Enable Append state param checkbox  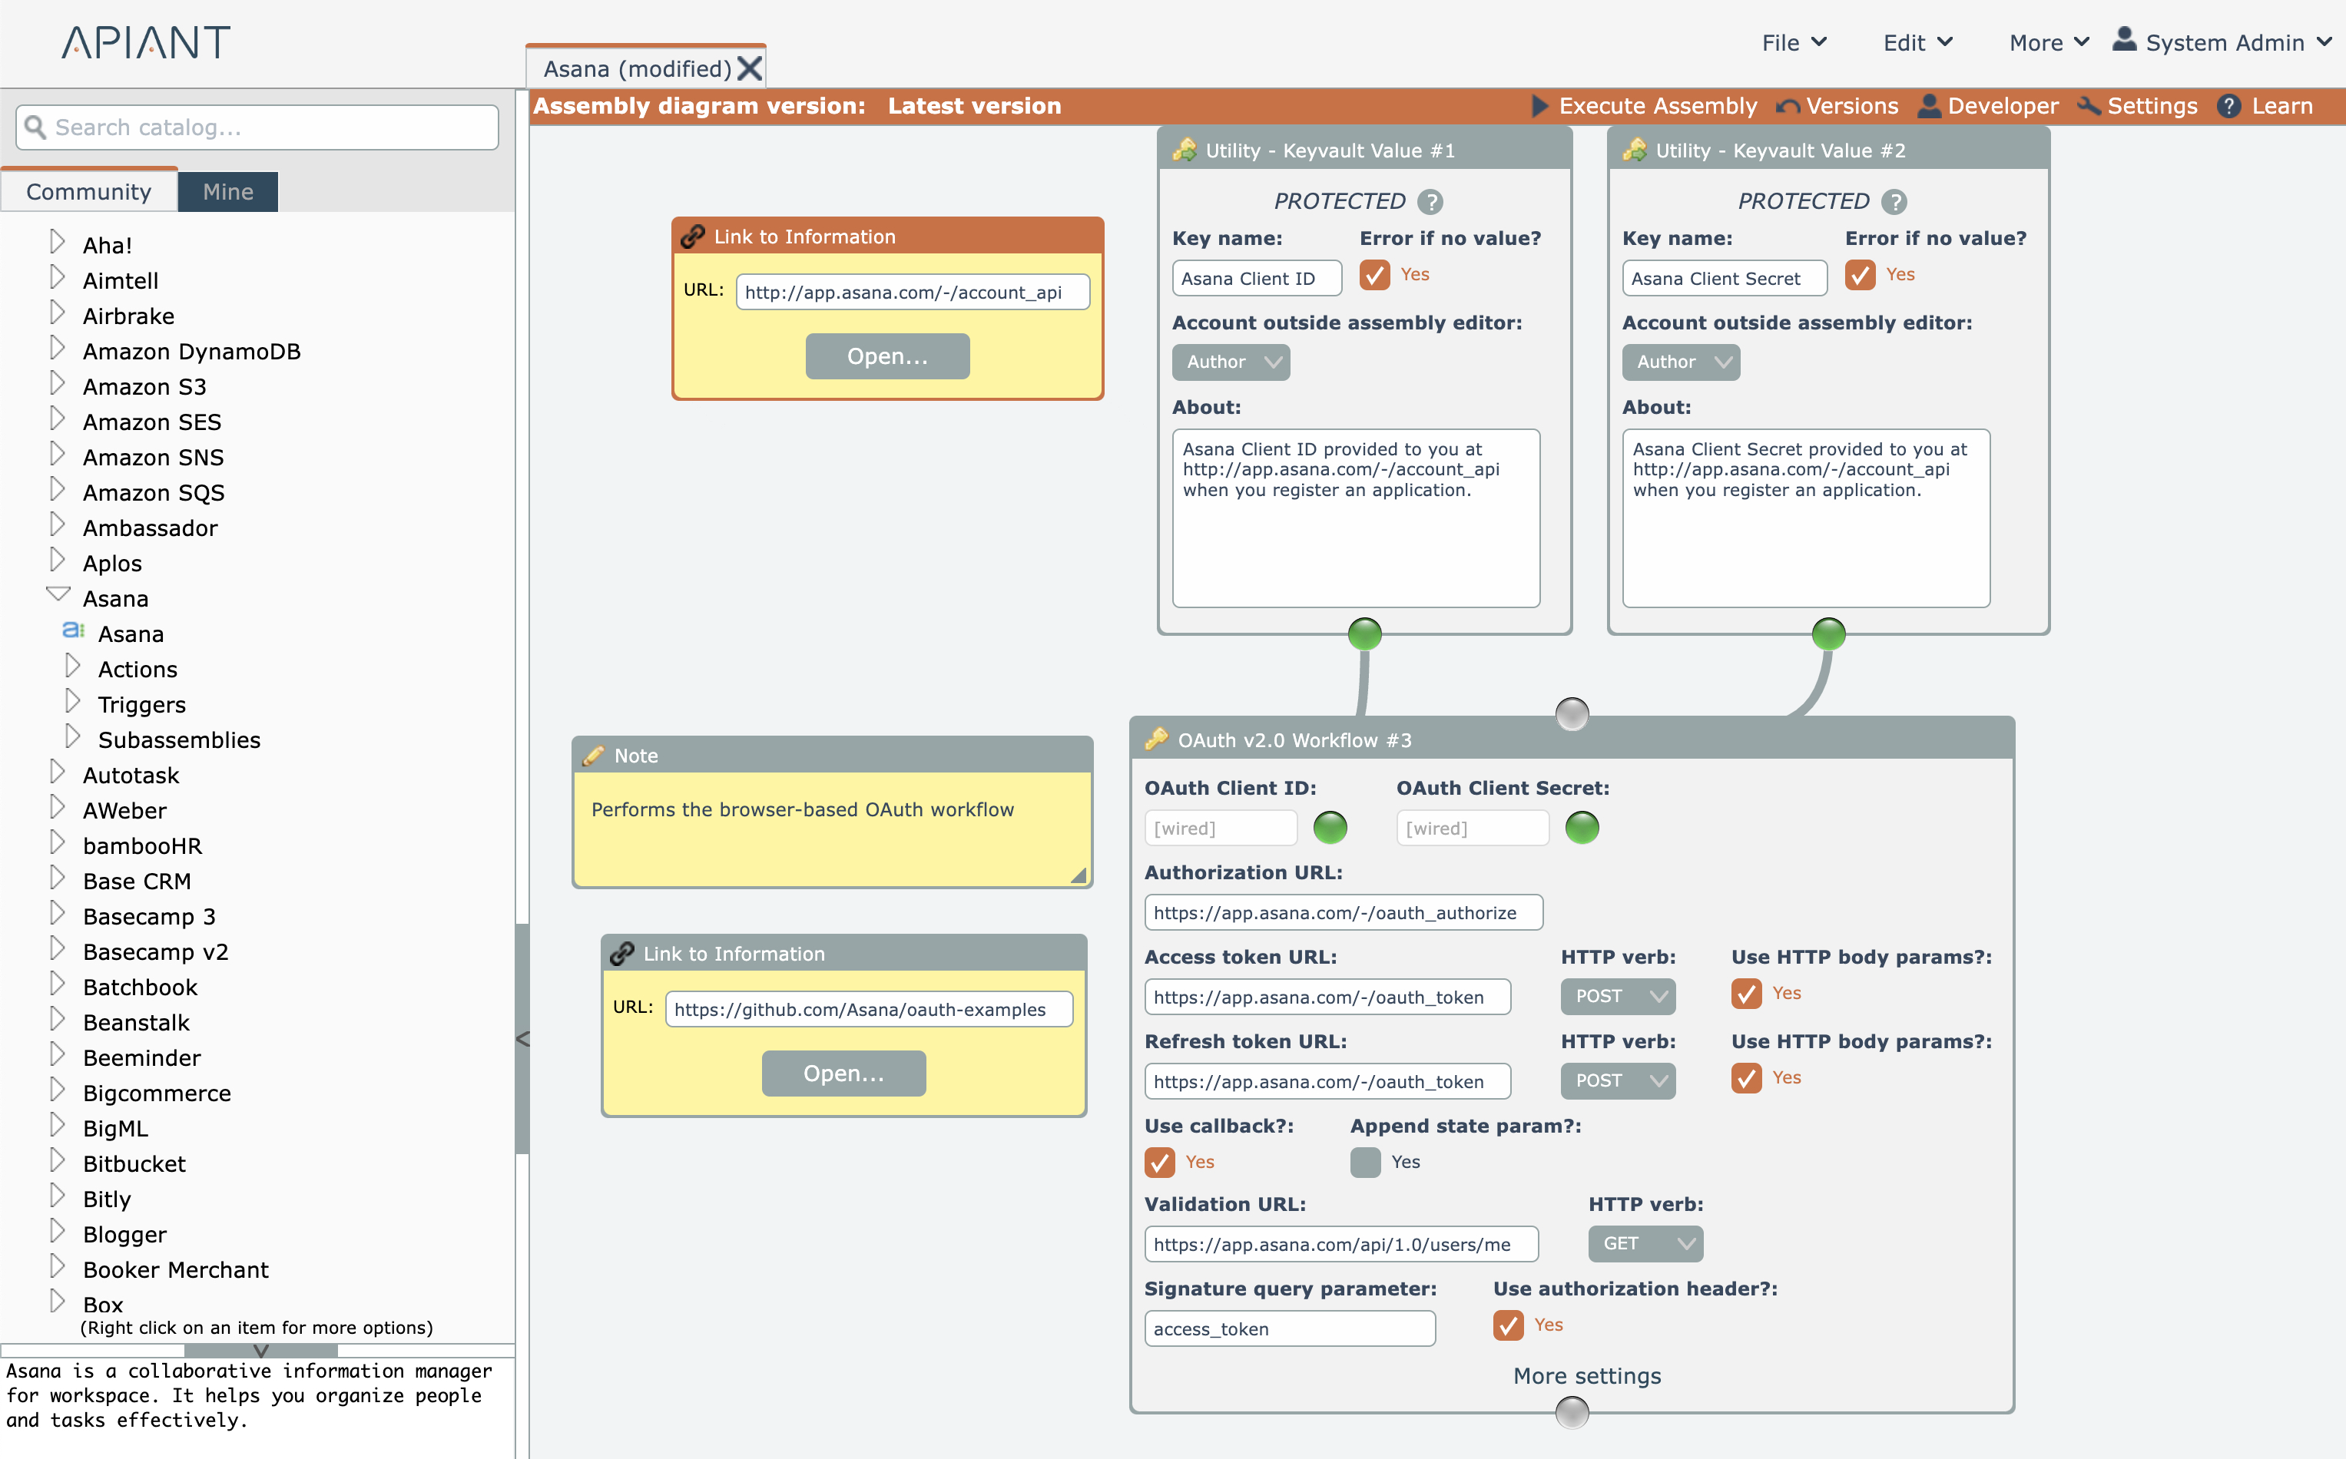(1366, 1162)
